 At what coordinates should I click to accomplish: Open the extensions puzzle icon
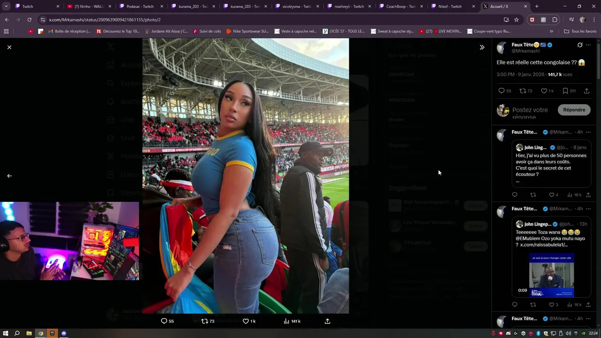click(x=555, y=20)
